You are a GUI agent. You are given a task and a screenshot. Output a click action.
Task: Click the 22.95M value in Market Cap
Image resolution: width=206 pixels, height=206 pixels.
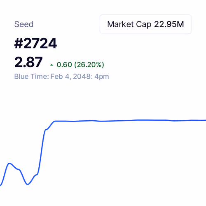click(x=169, y=24)
